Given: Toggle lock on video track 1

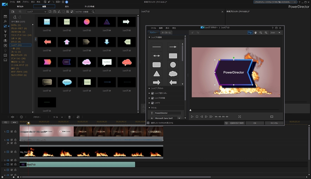Looking at the screenshot, I should (15, 132).
